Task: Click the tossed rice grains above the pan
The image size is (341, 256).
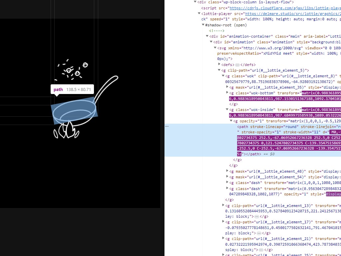Action: pos(72,70)
